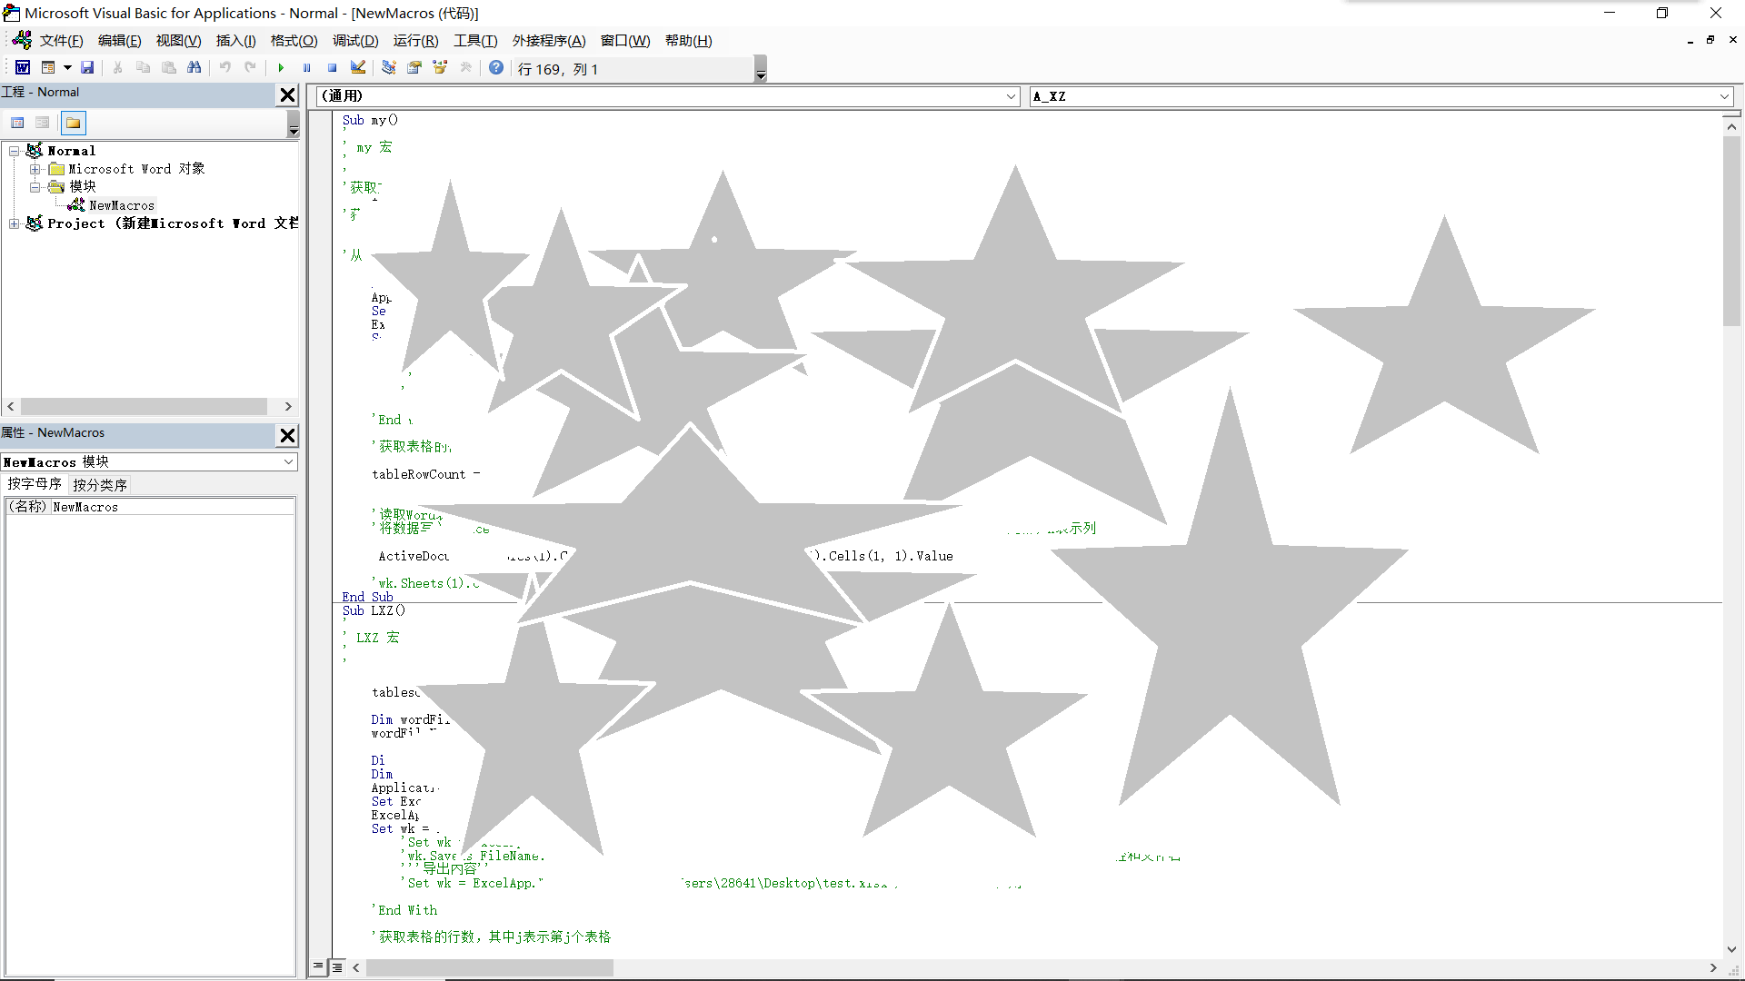Screen dimensions: 1745x981
Task: Toggle Folders view in project pane
Action: (x=73, y=123)
